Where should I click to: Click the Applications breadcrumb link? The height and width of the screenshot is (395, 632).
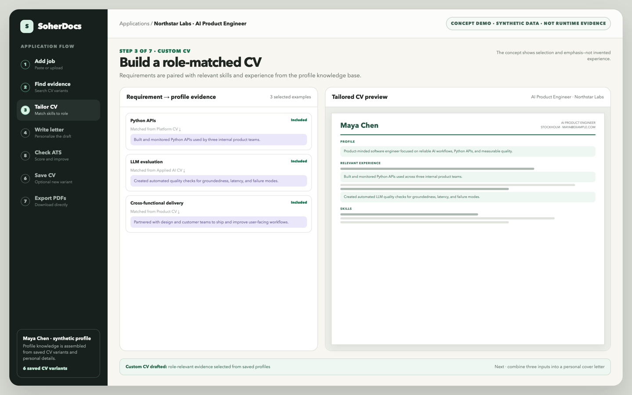pyautogui.click(x=134, y=24)
